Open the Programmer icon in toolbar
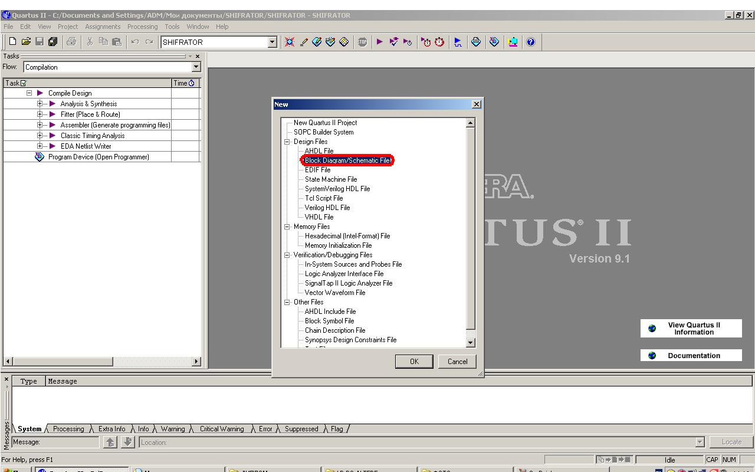Screen dimensions: 755x472 point(494,42)
